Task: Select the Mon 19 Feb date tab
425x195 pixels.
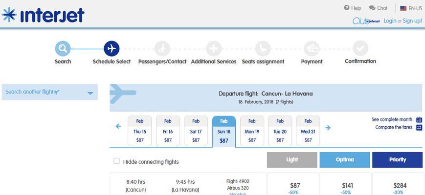Action: [x=252, y=131]
